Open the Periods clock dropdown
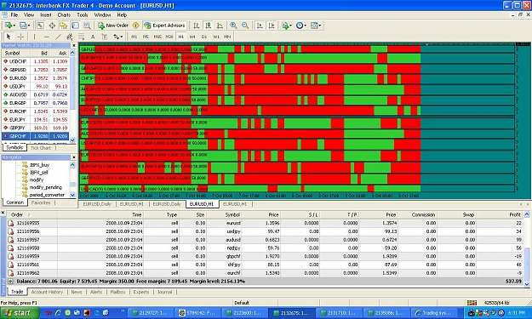Viewport: 532px width, 319px height. click(x=301, y=26)
